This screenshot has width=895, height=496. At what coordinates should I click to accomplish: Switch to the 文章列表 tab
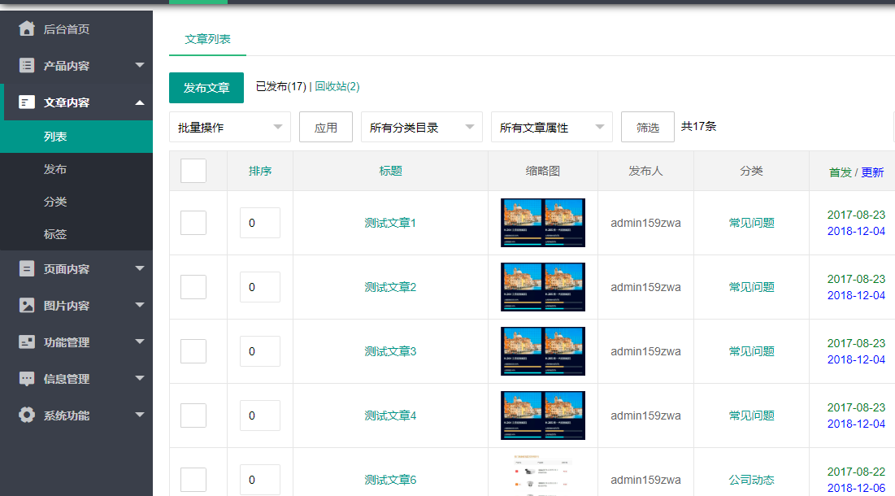click(207, 39)
